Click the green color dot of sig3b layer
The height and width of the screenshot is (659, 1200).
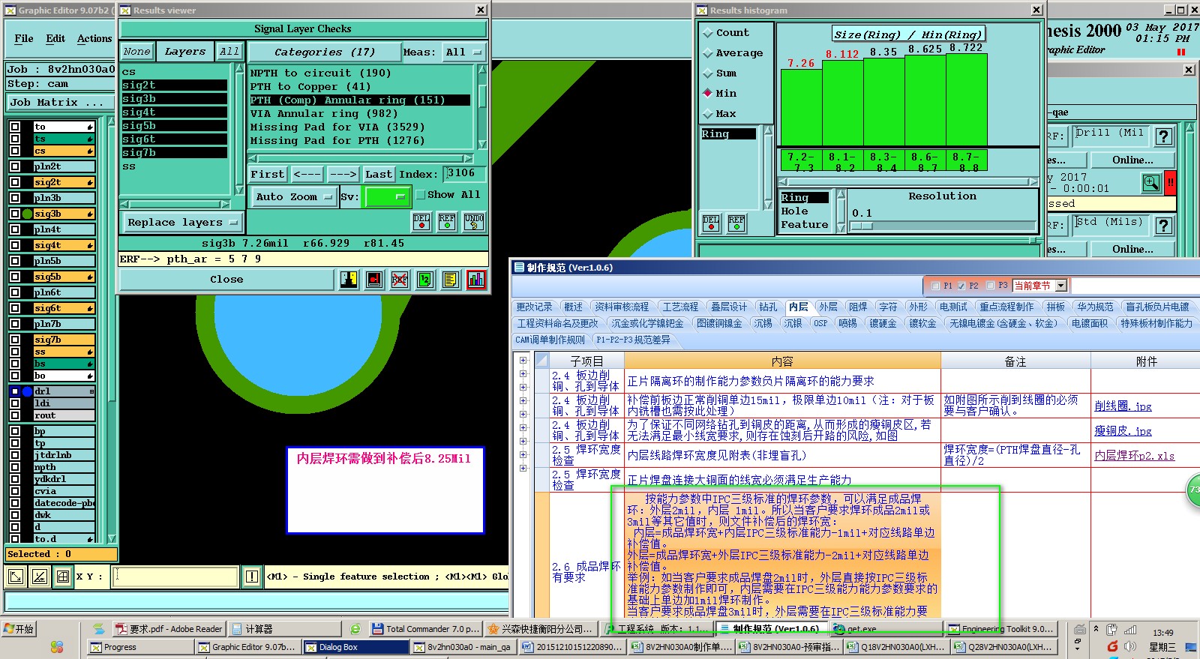pos(28,214)
